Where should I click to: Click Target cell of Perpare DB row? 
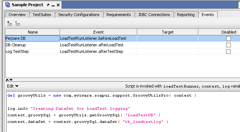click(168, 38)
